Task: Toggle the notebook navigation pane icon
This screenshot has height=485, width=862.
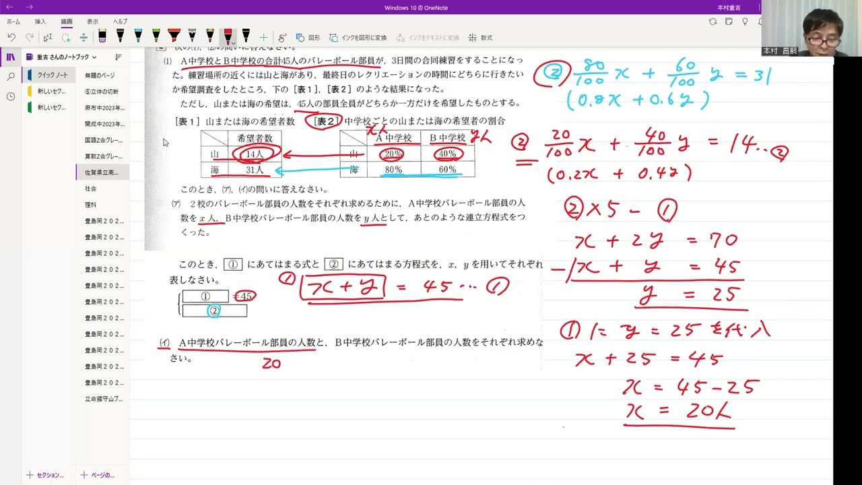Action: (11, 57)
